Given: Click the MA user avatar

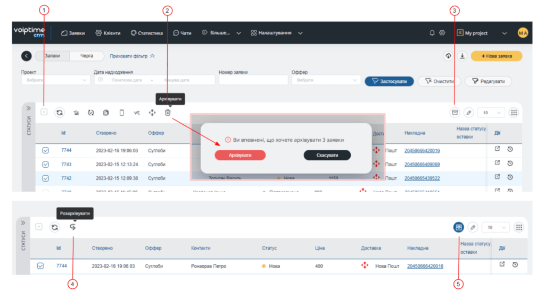Looking at the screenshot, I should point(523,33).
